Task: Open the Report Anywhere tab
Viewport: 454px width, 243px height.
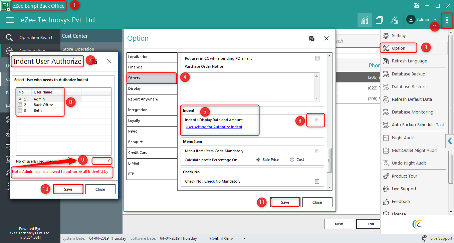Action: (x=152, y=99)
